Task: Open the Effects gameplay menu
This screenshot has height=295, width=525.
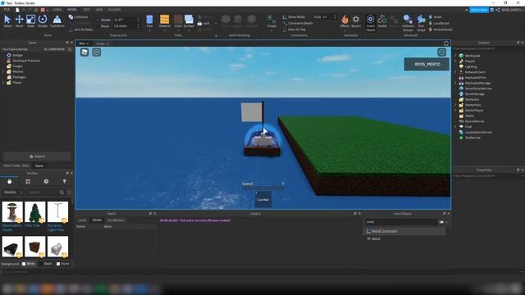Action: tap(345, 21)
